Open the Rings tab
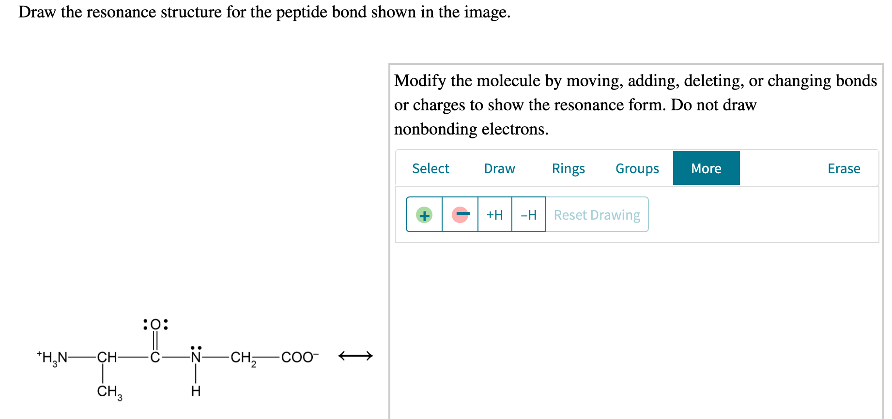 (569, 168)
